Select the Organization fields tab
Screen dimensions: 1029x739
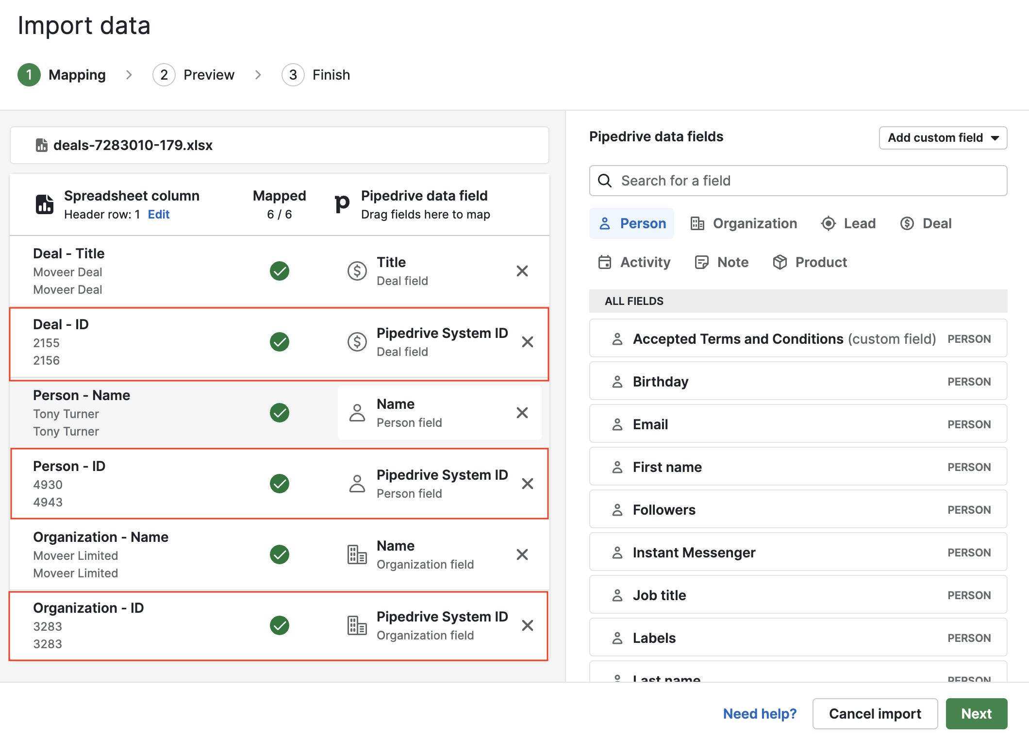click(744, 223)
